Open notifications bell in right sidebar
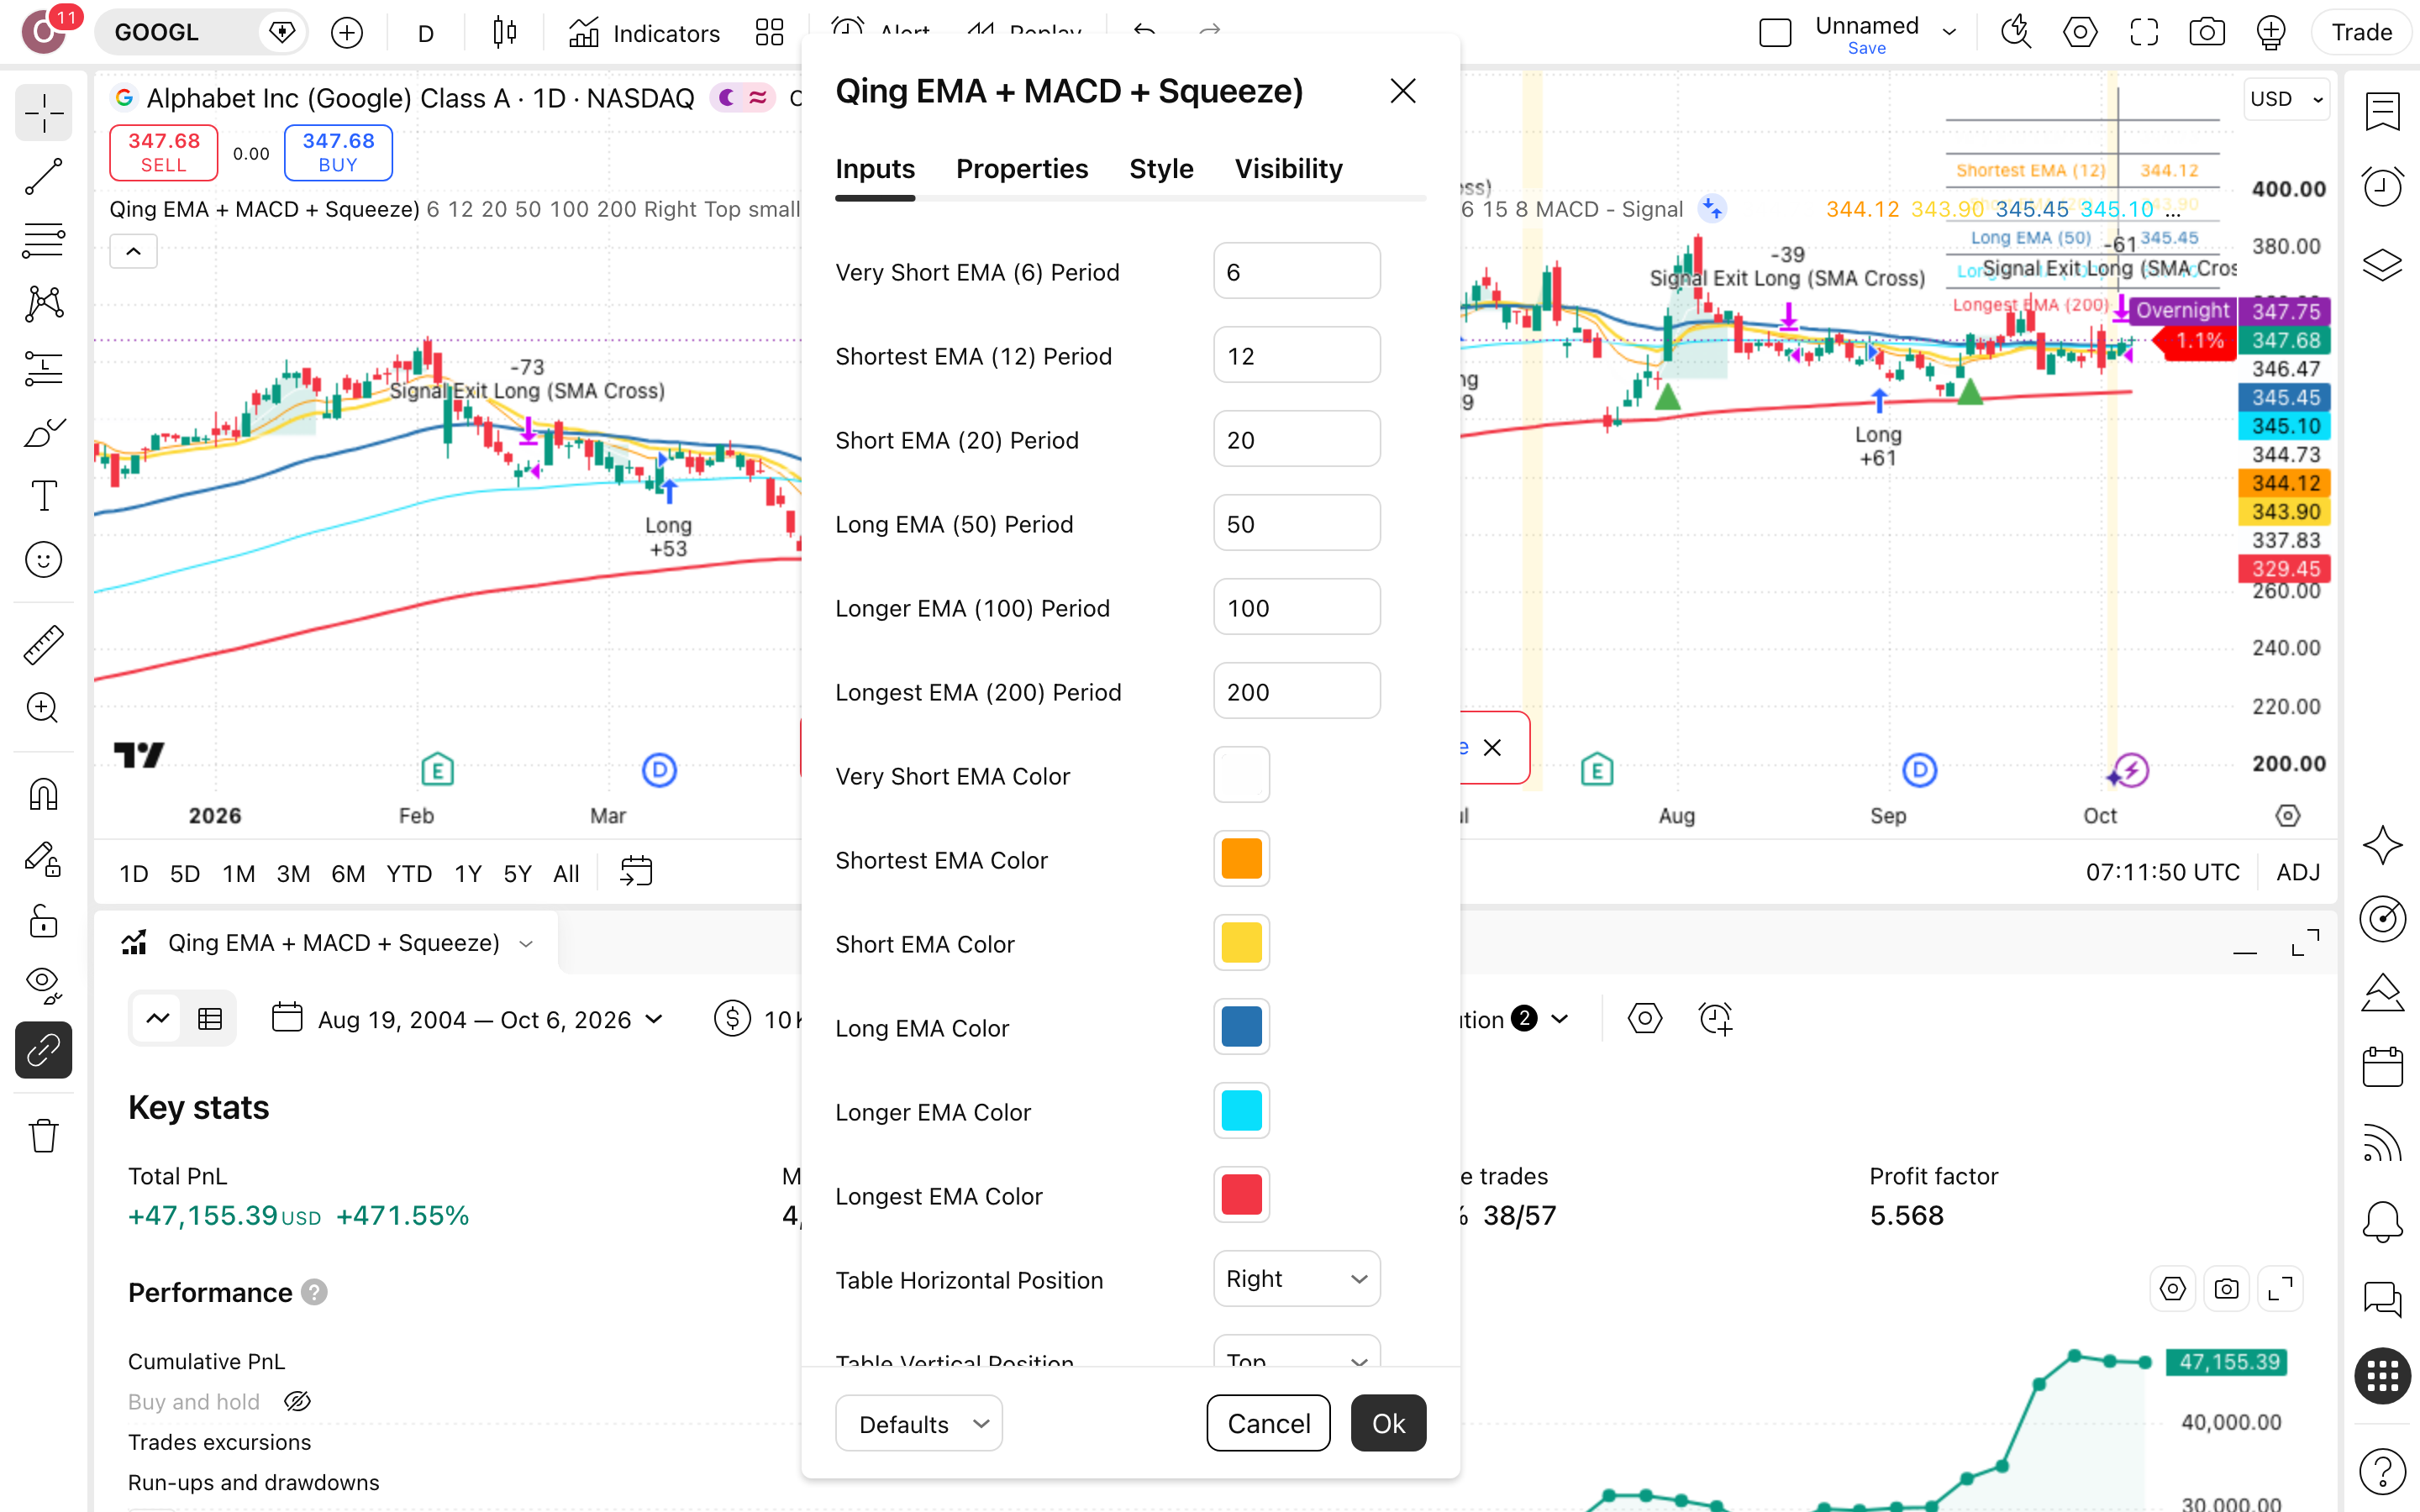The width and height of the screenshot is (2420, 1512). [x=2382, y=1221]
